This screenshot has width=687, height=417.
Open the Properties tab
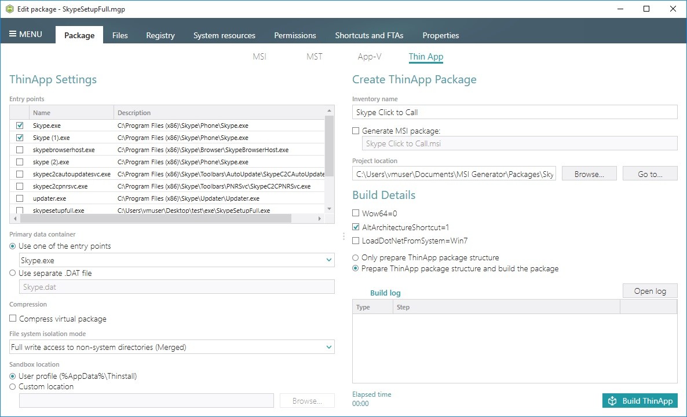[440, 35]
